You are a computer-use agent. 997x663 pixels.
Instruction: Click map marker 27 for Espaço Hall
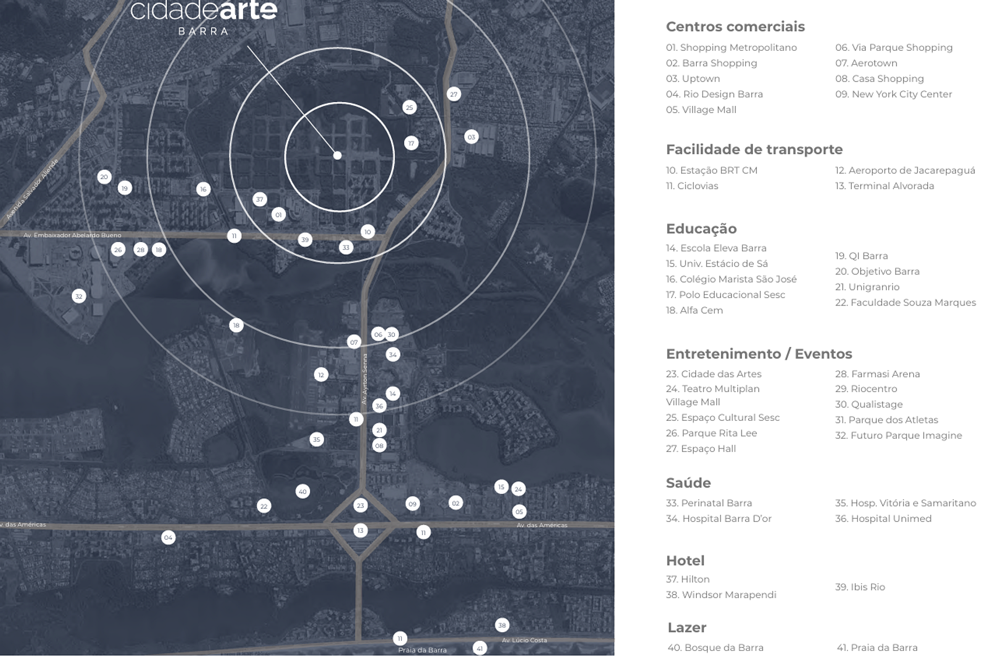point(453,94)
